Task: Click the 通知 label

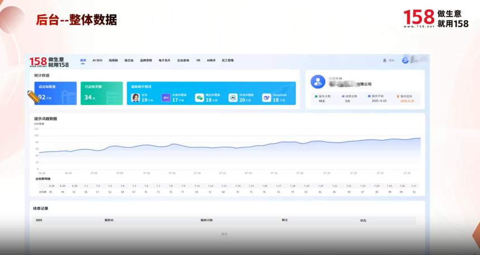Action: click(391, 61)
